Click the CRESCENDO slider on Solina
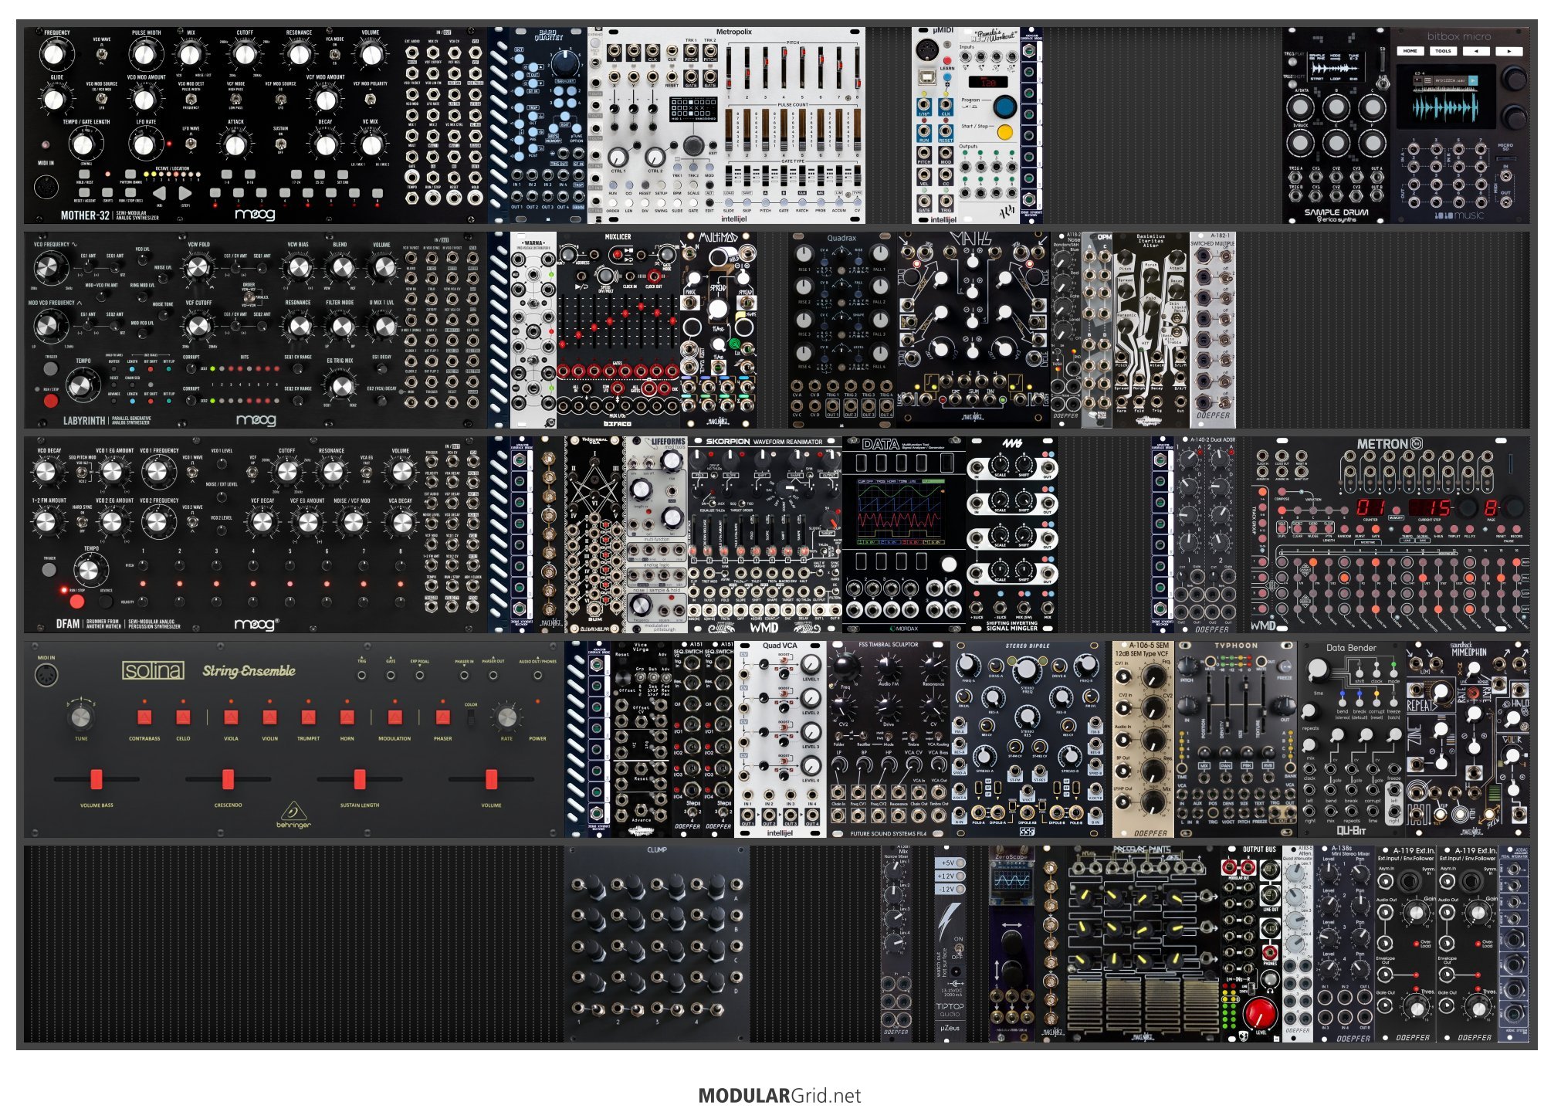The image size is (1561, 1112). 228,779
